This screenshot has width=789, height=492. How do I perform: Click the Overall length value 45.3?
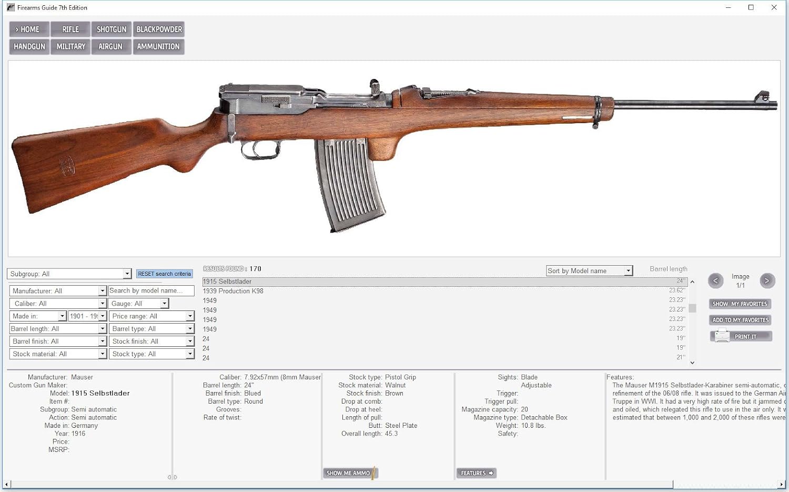click(391, 434)
